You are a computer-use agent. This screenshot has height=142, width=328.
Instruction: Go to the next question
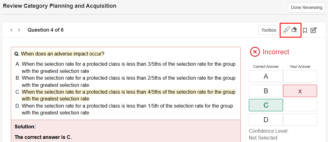coord(19,30)
